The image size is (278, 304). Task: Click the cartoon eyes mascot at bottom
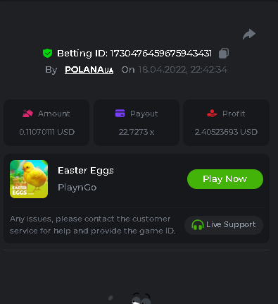[141, 298]
